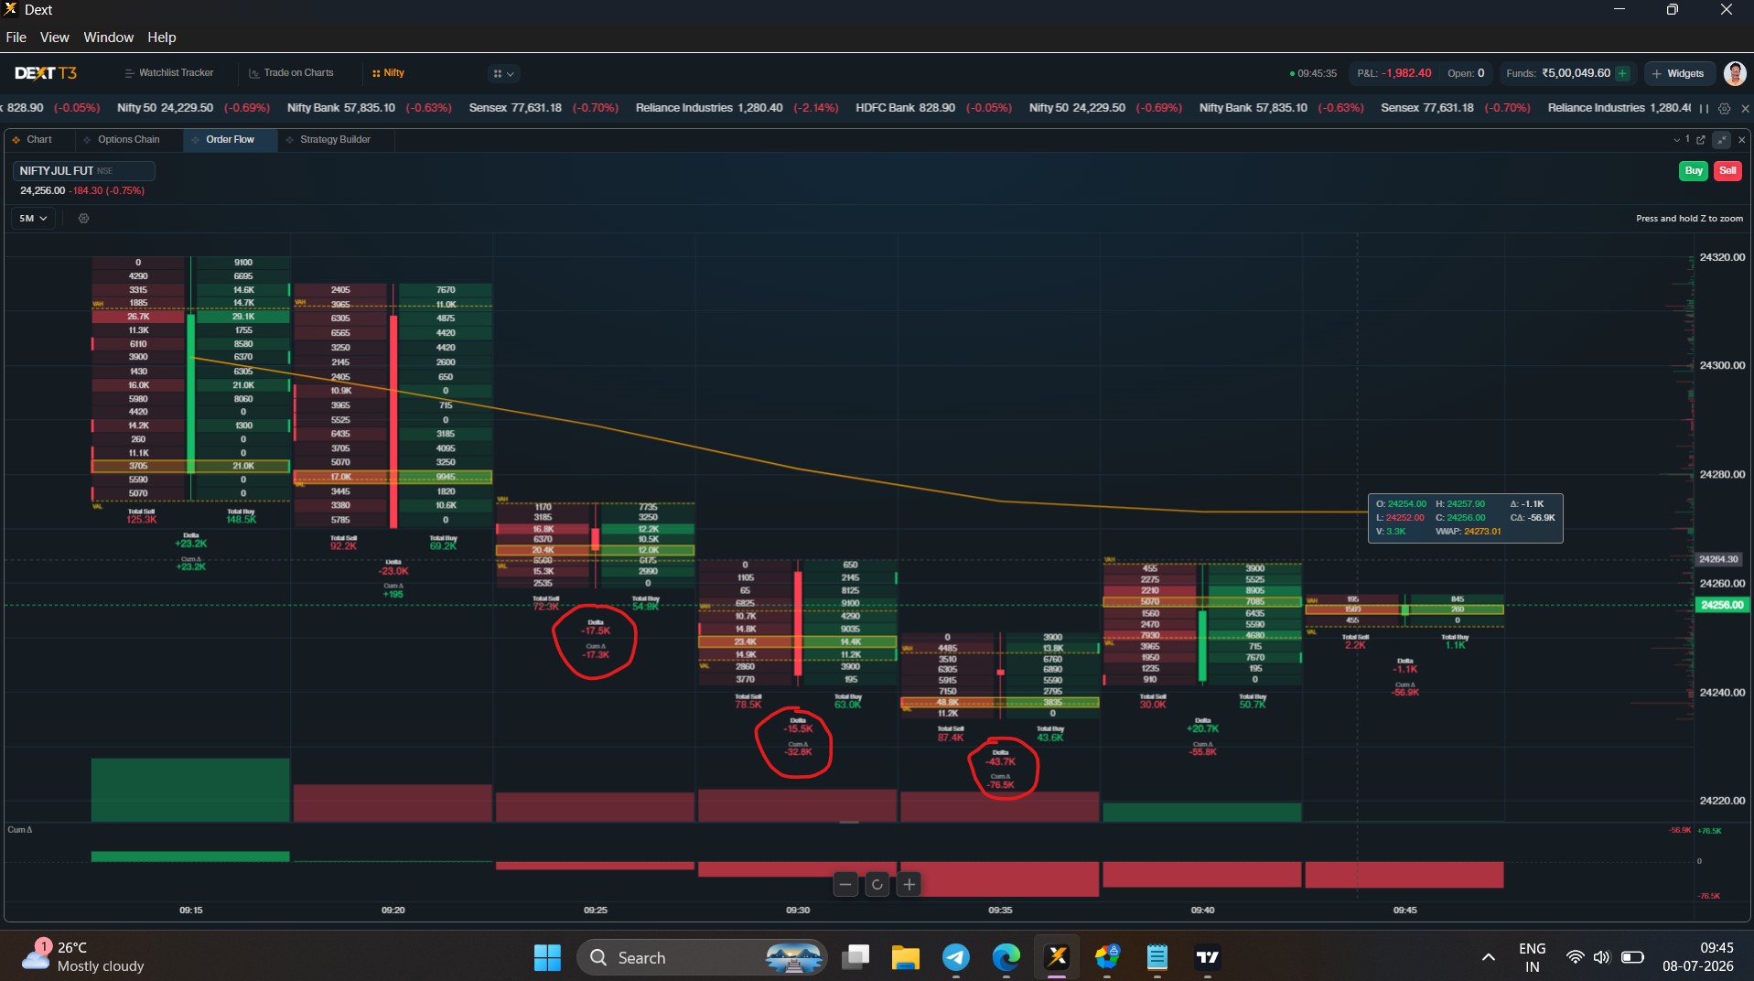
Task: Click the 24256.00 current price label
Action: (x=1721, y=605)
